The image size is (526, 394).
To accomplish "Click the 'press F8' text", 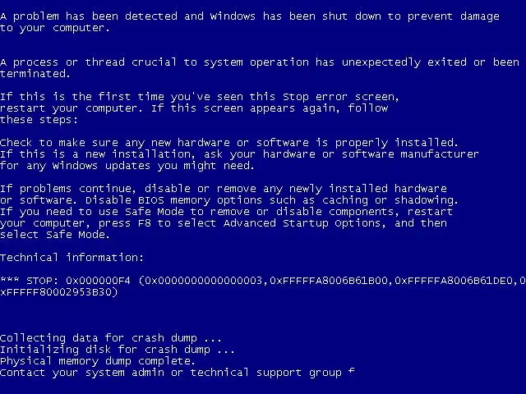I will tap(125, 223).
